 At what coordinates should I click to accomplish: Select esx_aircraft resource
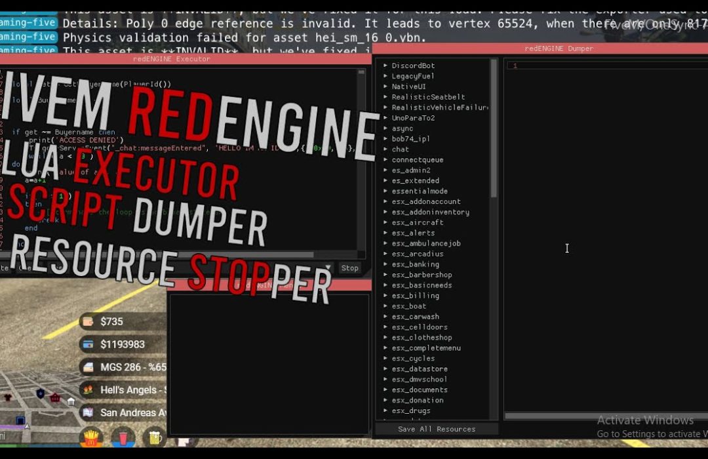coord(418,222)
